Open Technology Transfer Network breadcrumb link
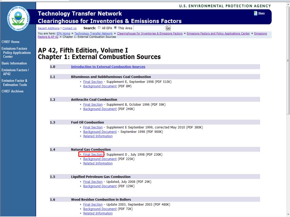290x217 pixels. click(x=93, y=33)
